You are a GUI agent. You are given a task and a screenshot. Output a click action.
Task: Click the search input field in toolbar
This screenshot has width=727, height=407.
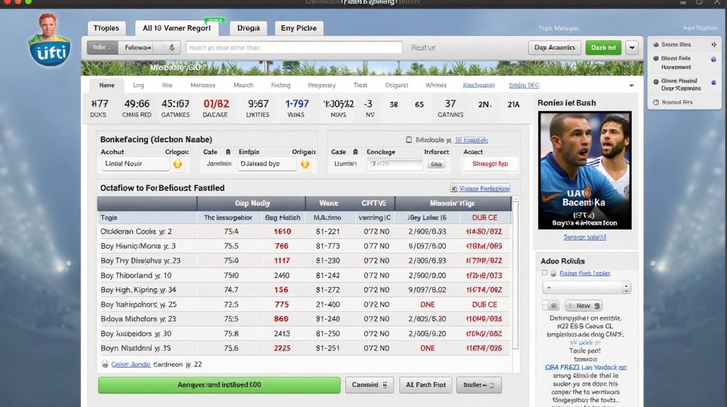pos(294,48)
